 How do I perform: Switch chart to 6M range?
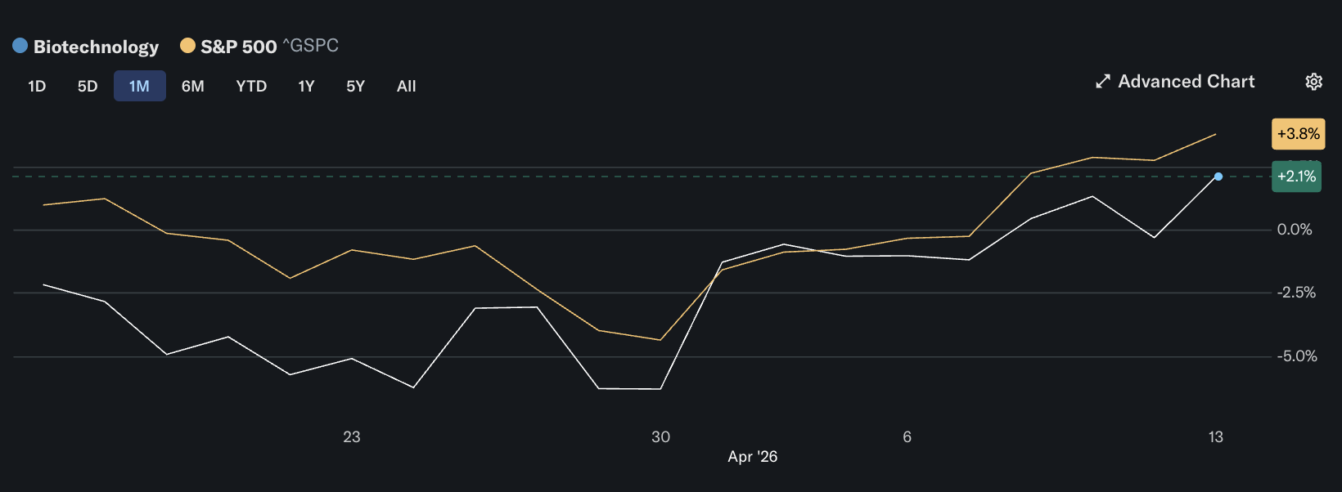tap(193, 86)
